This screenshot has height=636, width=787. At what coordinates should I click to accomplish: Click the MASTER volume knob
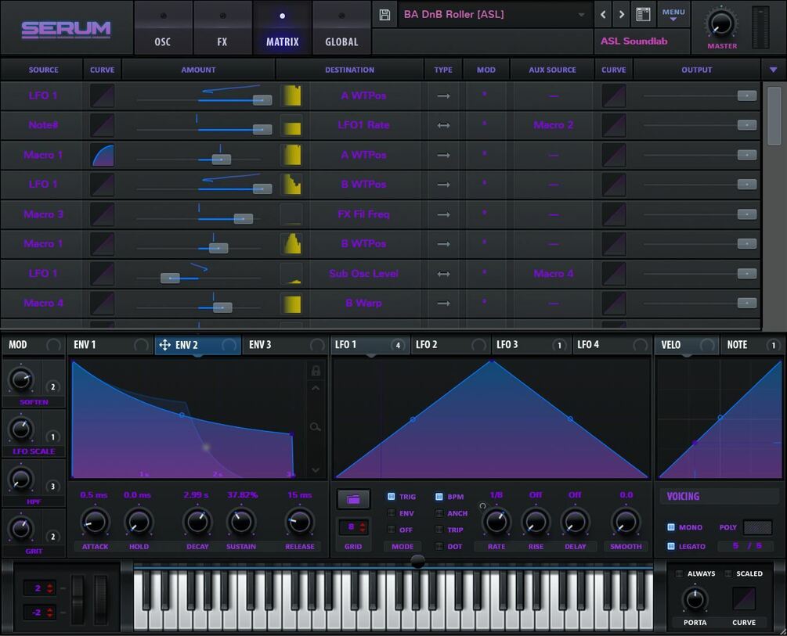[721, 23]
